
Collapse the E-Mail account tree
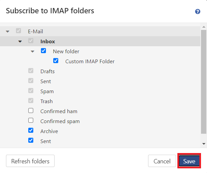click(x=8, y=32)
